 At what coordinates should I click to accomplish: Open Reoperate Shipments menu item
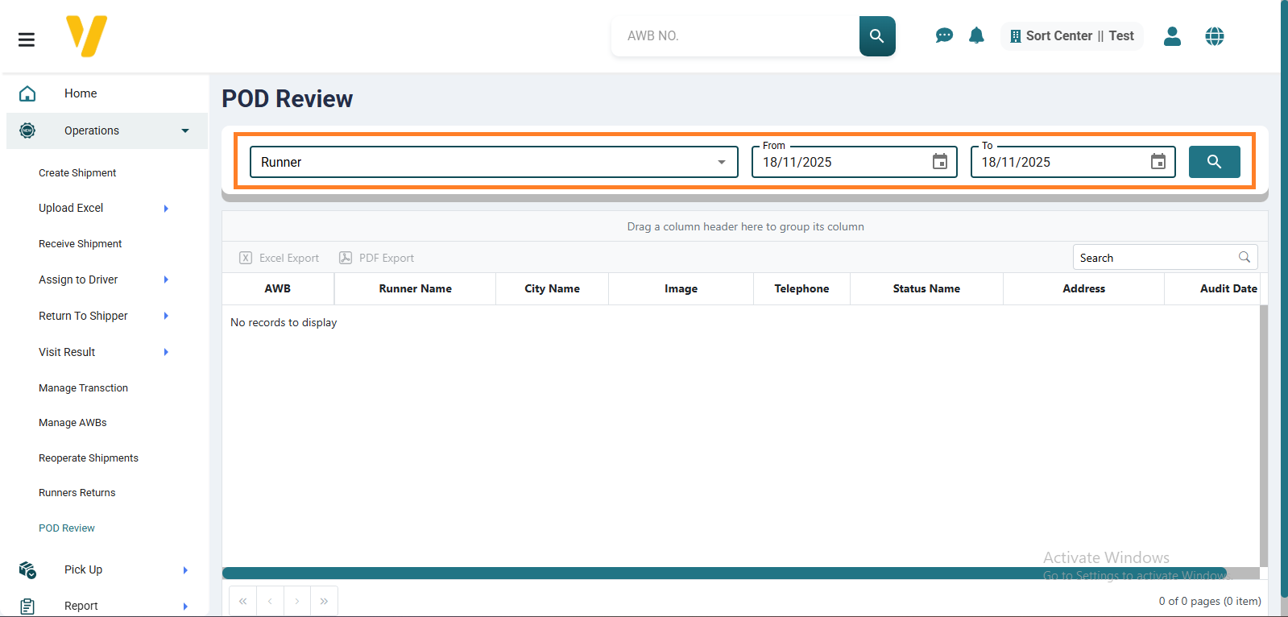point(89,458)
